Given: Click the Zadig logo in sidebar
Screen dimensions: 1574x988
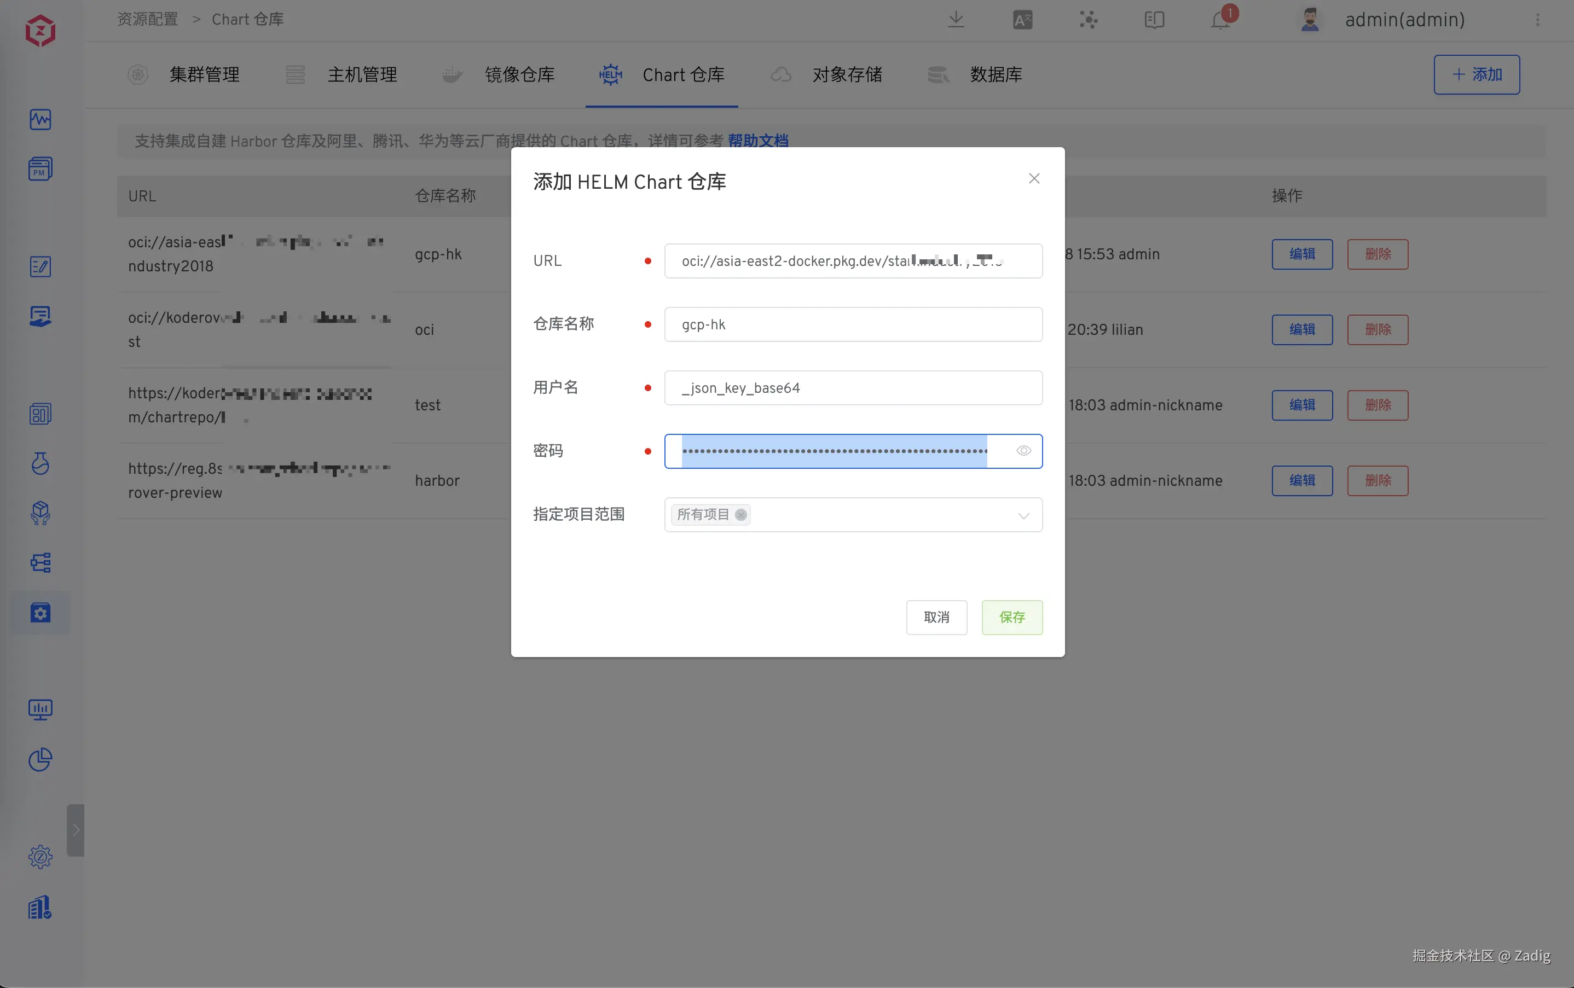Looking at the screenshot, I should pos(40,31).
